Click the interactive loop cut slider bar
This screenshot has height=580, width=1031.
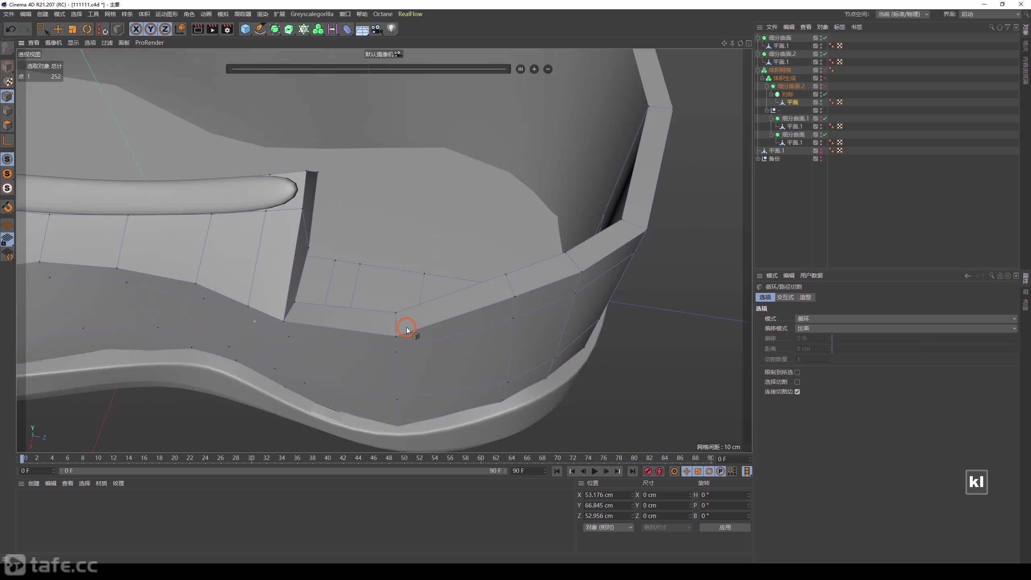click(369, 69)
